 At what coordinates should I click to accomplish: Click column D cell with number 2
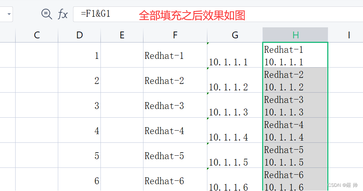80,80
